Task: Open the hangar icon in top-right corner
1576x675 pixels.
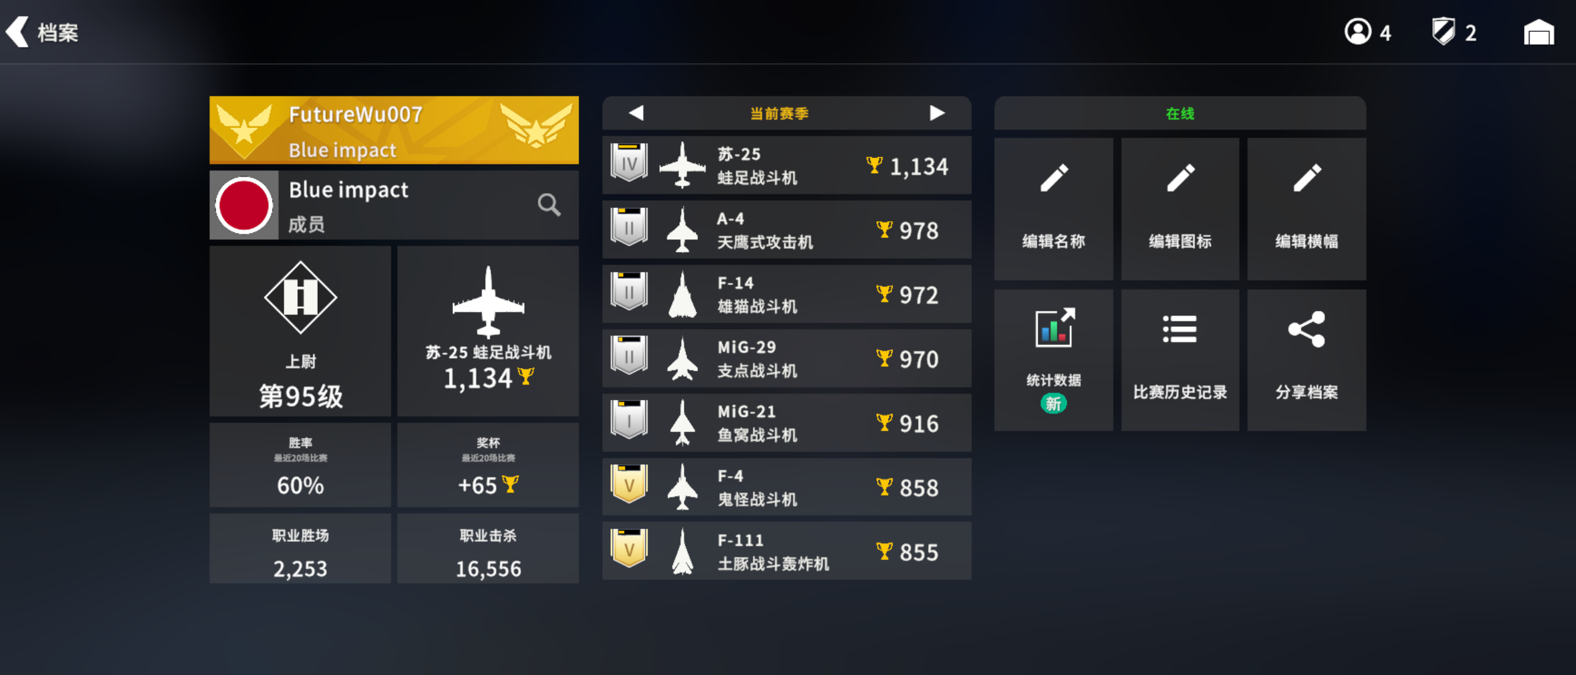Action: coord(1538,32)
